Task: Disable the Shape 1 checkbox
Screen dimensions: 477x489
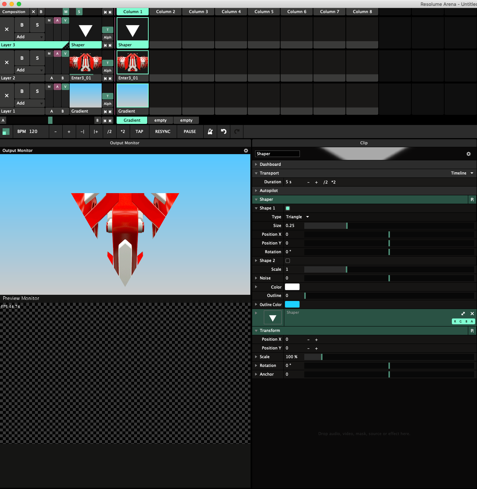Action: pos(288,208)
